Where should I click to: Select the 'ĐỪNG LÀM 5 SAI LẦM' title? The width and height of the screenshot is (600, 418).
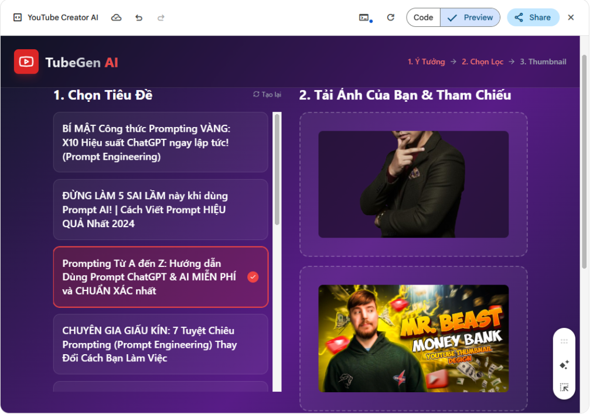(x=160, y=210)
